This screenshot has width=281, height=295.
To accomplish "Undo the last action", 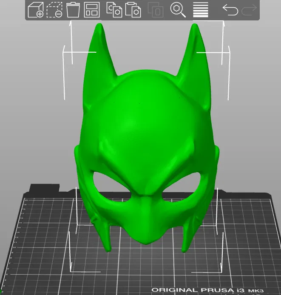I will (x=230, y=10).
